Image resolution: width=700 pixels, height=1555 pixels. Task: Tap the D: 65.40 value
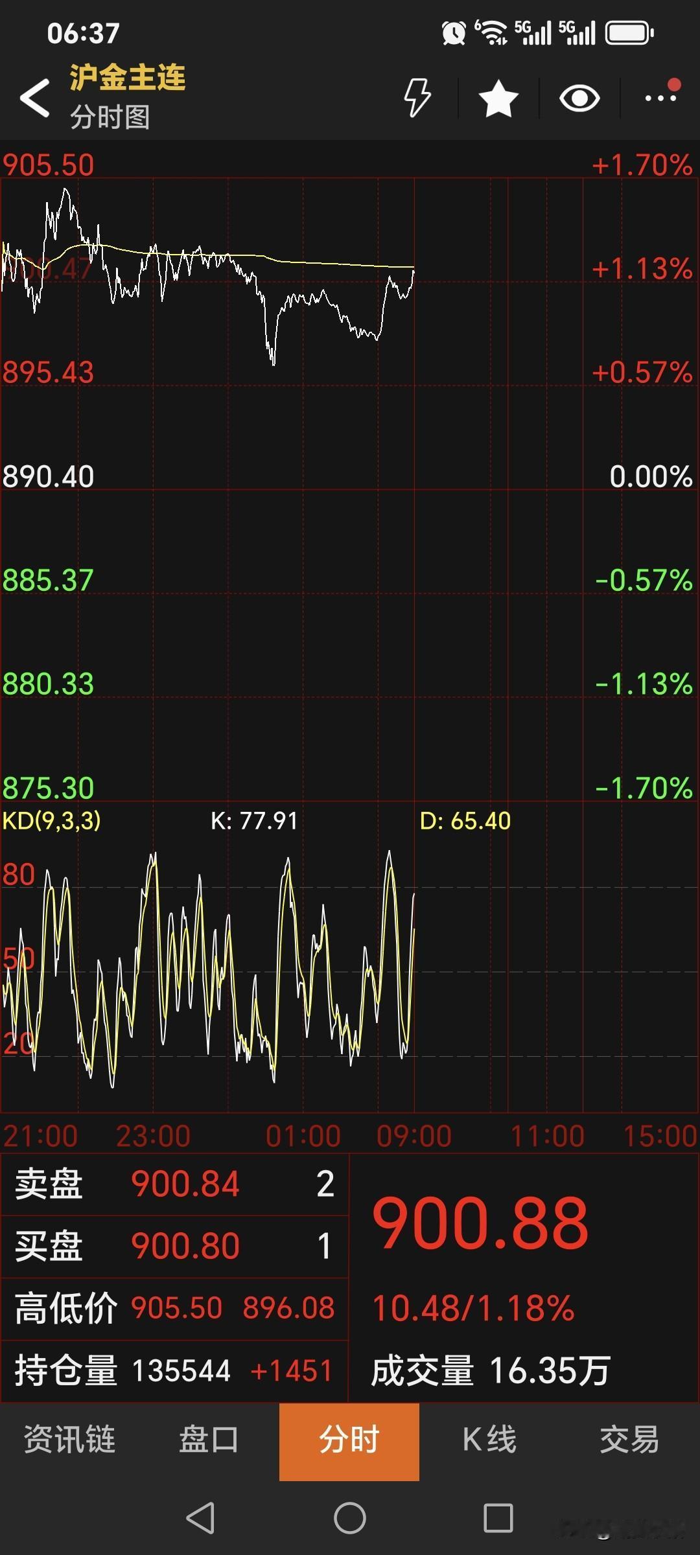point(465,821)
